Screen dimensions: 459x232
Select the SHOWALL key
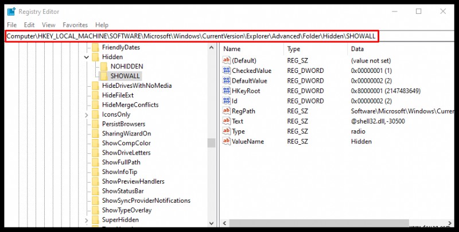click(125, 76)
